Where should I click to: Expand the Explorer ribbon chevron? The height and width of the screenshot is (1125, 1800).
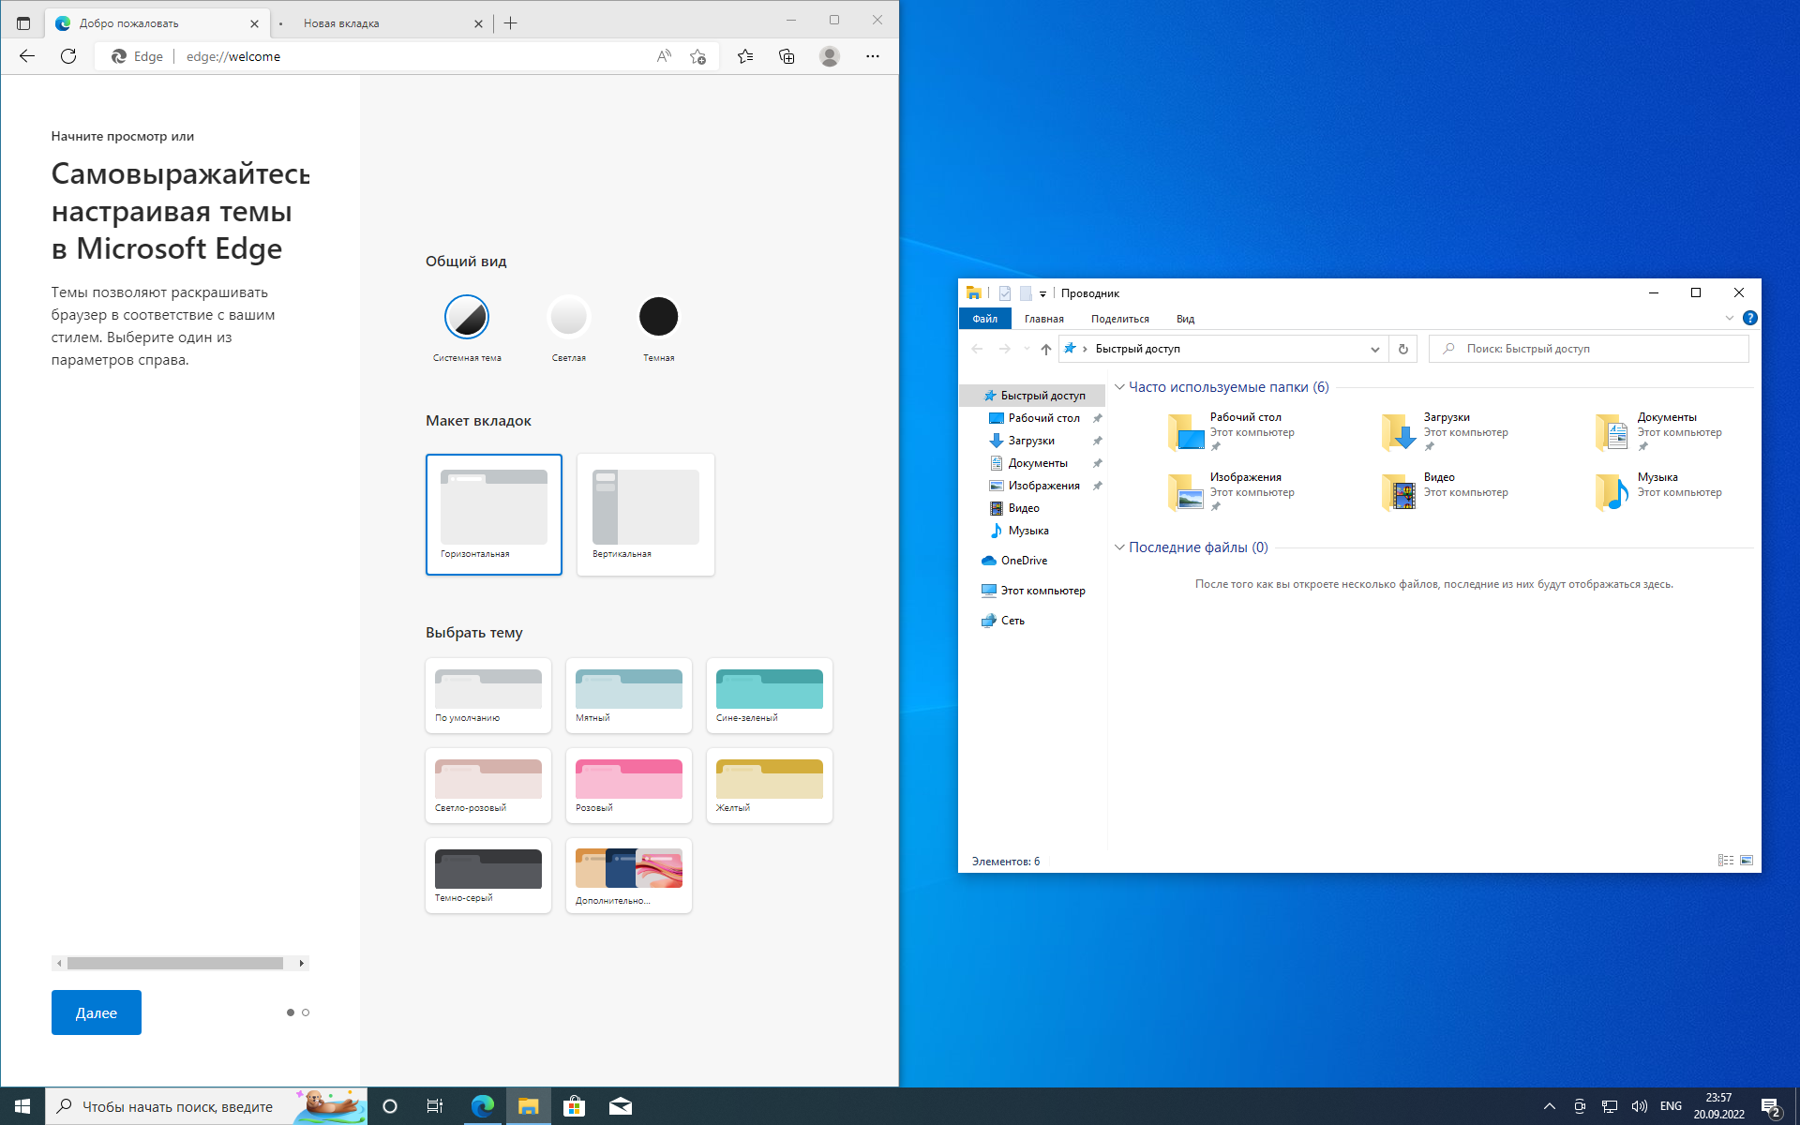[x=1730, y=319]
